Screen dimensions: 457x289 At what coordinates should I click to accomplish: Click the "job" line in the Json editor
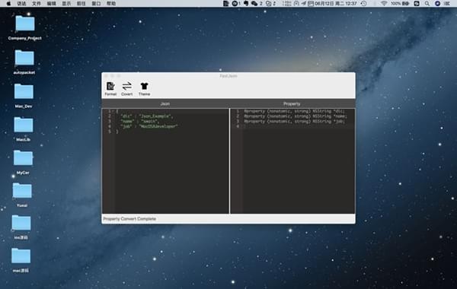pos(149,126)
